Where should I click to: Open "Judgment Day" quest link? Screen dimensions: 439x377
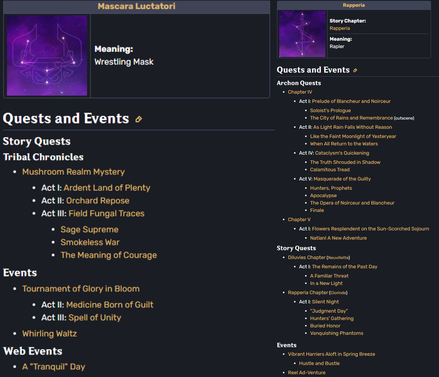329,311
